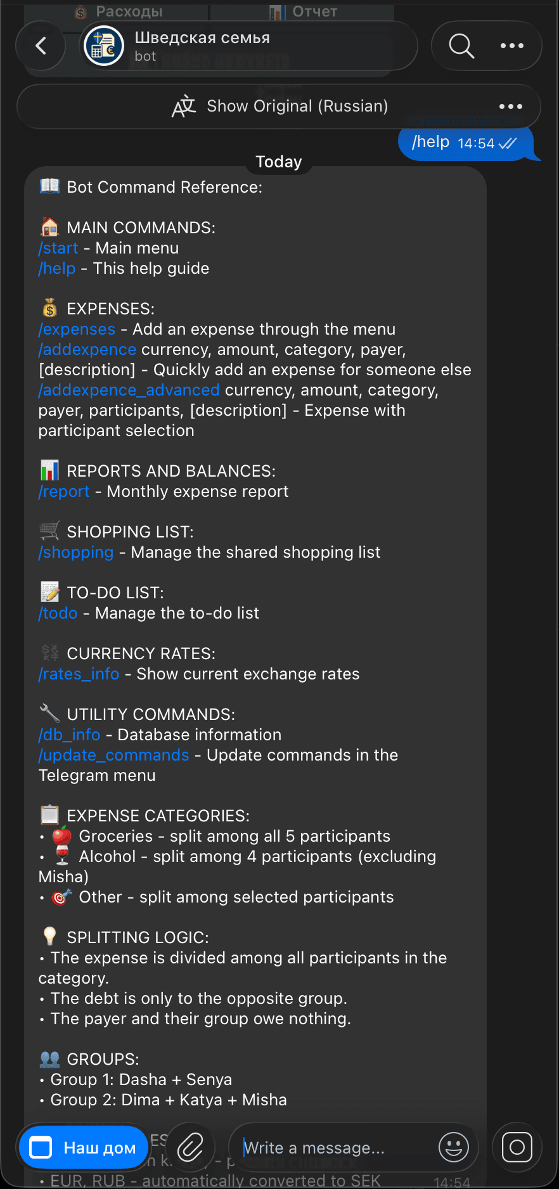Click the wine glass emoji next to Alcohol
Viewport: 559px width, 1189px height.
61,856
